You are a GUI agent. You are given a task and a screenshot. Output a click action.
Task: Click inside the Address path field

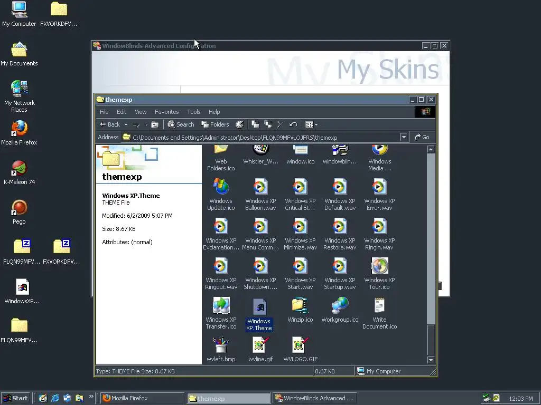pyautogui.click(x=261, y=138)
